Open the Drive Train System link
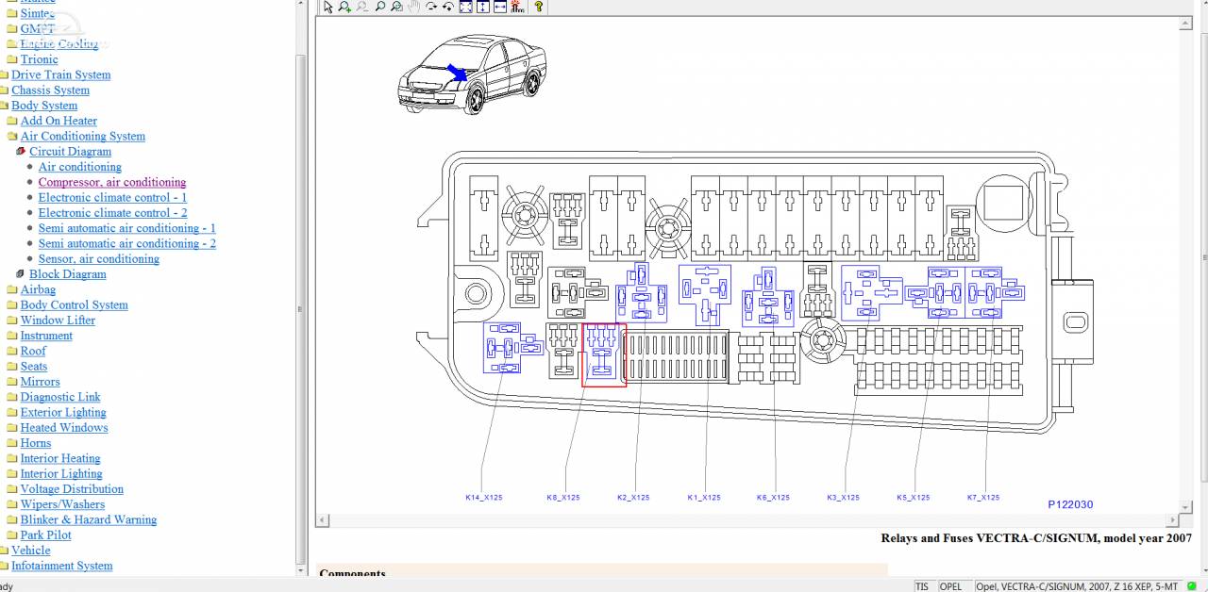This screenshot has height=592, width=1208. pos(60,74)
